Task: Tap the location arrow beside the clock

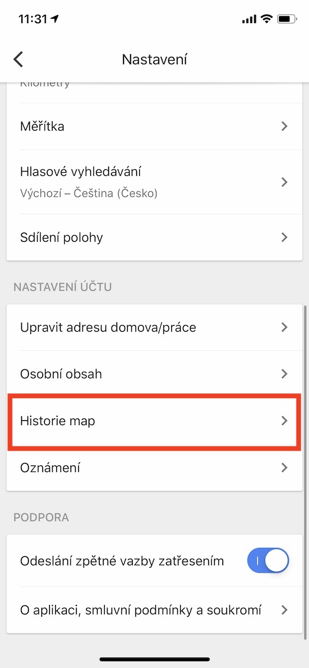Action: (54, 19)
